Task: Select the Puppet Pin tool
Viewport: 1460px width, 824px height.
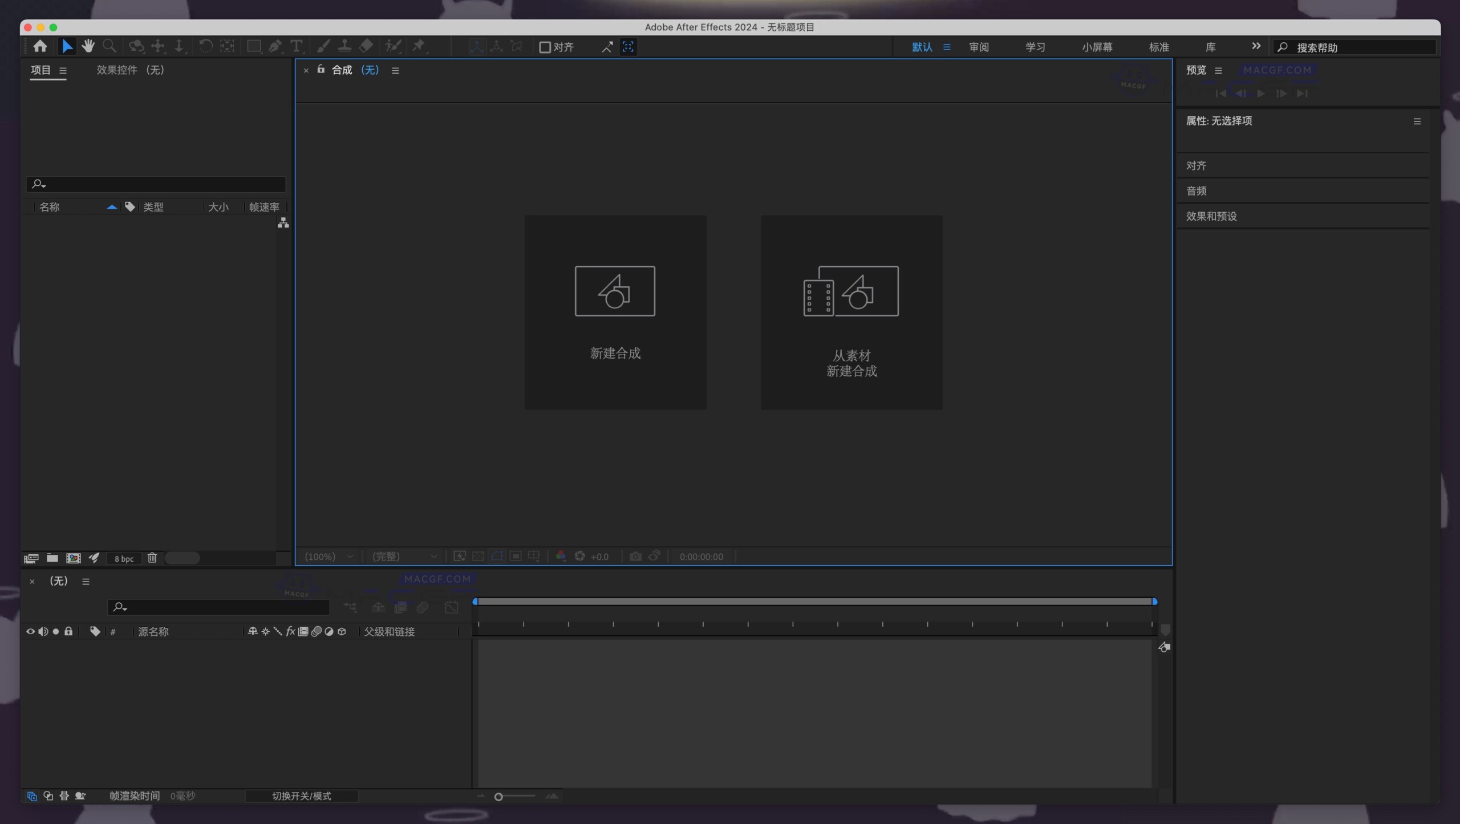Action: pos(419,46)
